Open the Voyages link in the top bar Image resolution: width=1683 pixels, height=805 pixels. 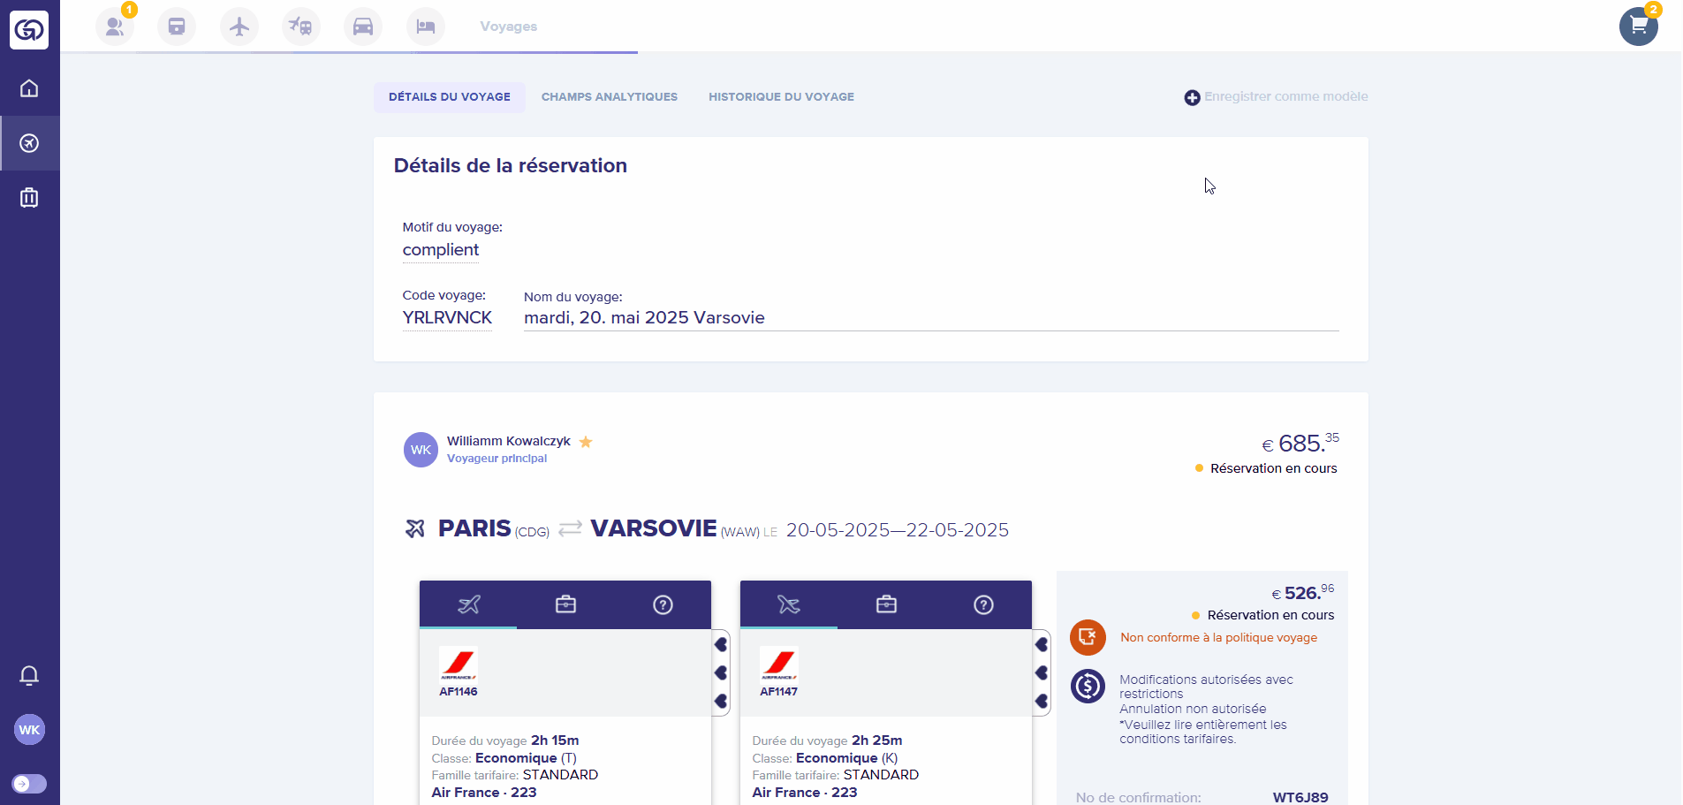point(508,27)
